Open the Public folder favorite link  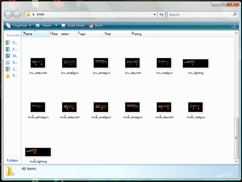[12, 76]
